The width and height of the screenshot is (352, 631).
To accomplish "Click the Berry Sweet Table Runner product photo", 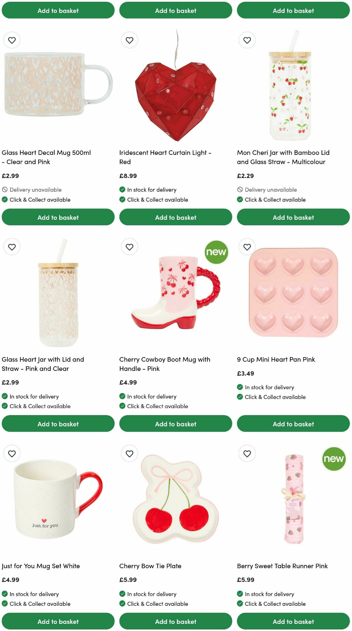I will (293, 505).
